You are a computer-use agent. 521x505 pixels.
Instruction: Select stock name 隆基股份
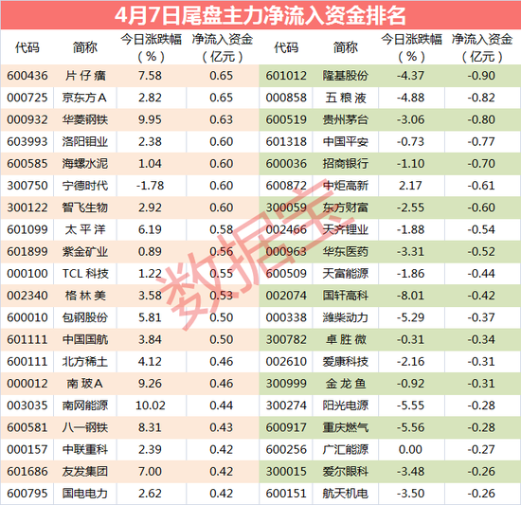[x=346, y=76]
